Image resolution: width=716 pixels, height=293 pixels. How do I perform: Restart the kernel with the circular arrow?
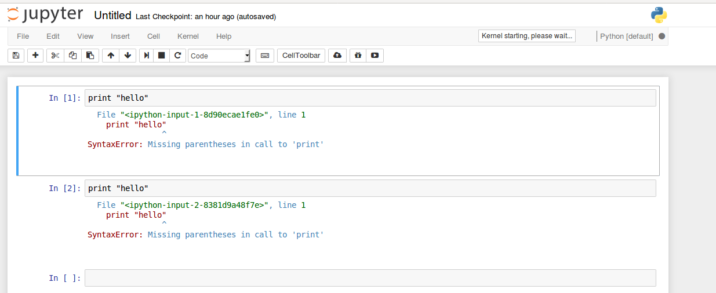point(178,56)
